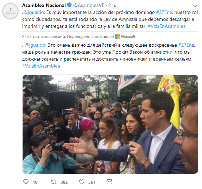The width and height of the screenshot is (202, 189).
Task: Open #27Ene hashtag in the Russian translation
Action: pyautogui.click(x=186, y=45)
